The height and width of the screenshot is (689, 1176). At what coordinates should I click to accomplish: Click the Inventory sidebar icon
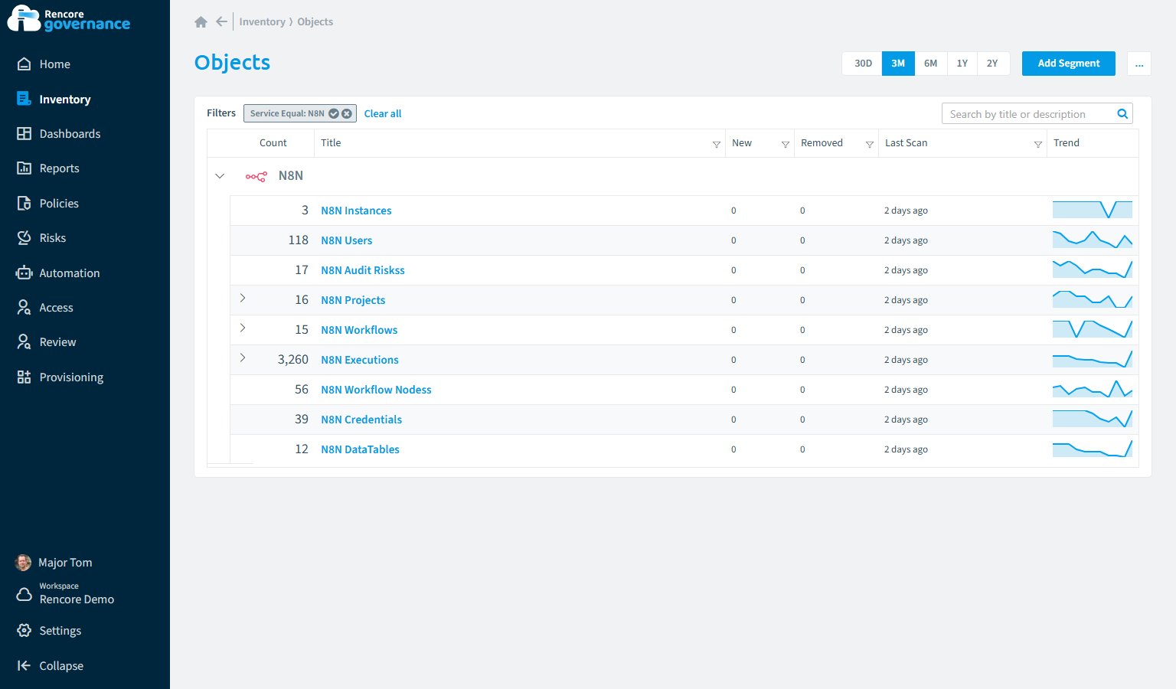click(x=24, y=99)
